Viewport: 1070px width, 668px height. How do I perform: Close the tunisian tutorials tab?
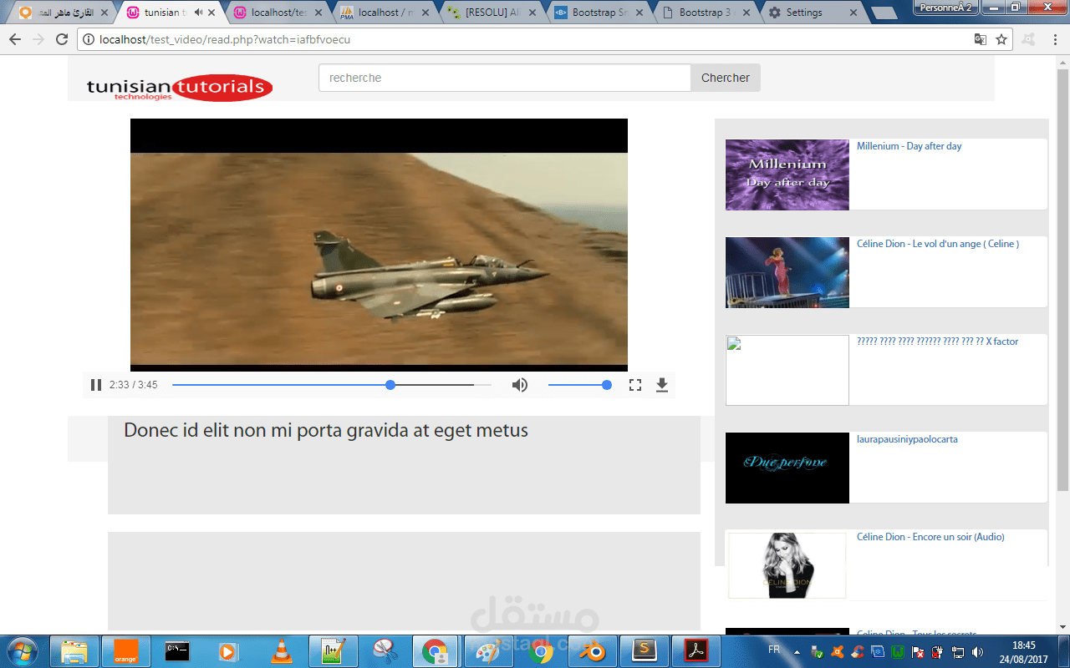211,13
